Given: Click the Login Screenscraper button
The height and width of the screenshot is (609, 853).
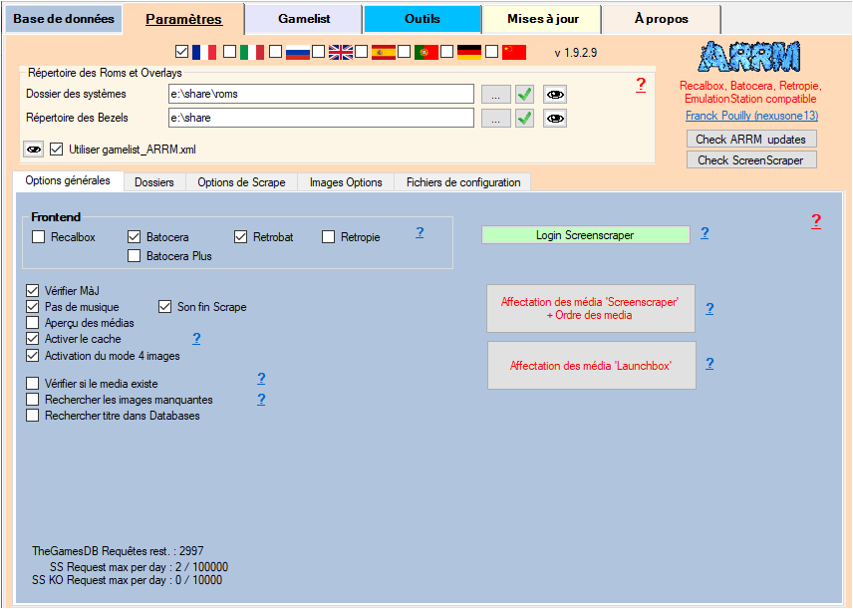Looking at the screenshot, I should tap(585, 235).
